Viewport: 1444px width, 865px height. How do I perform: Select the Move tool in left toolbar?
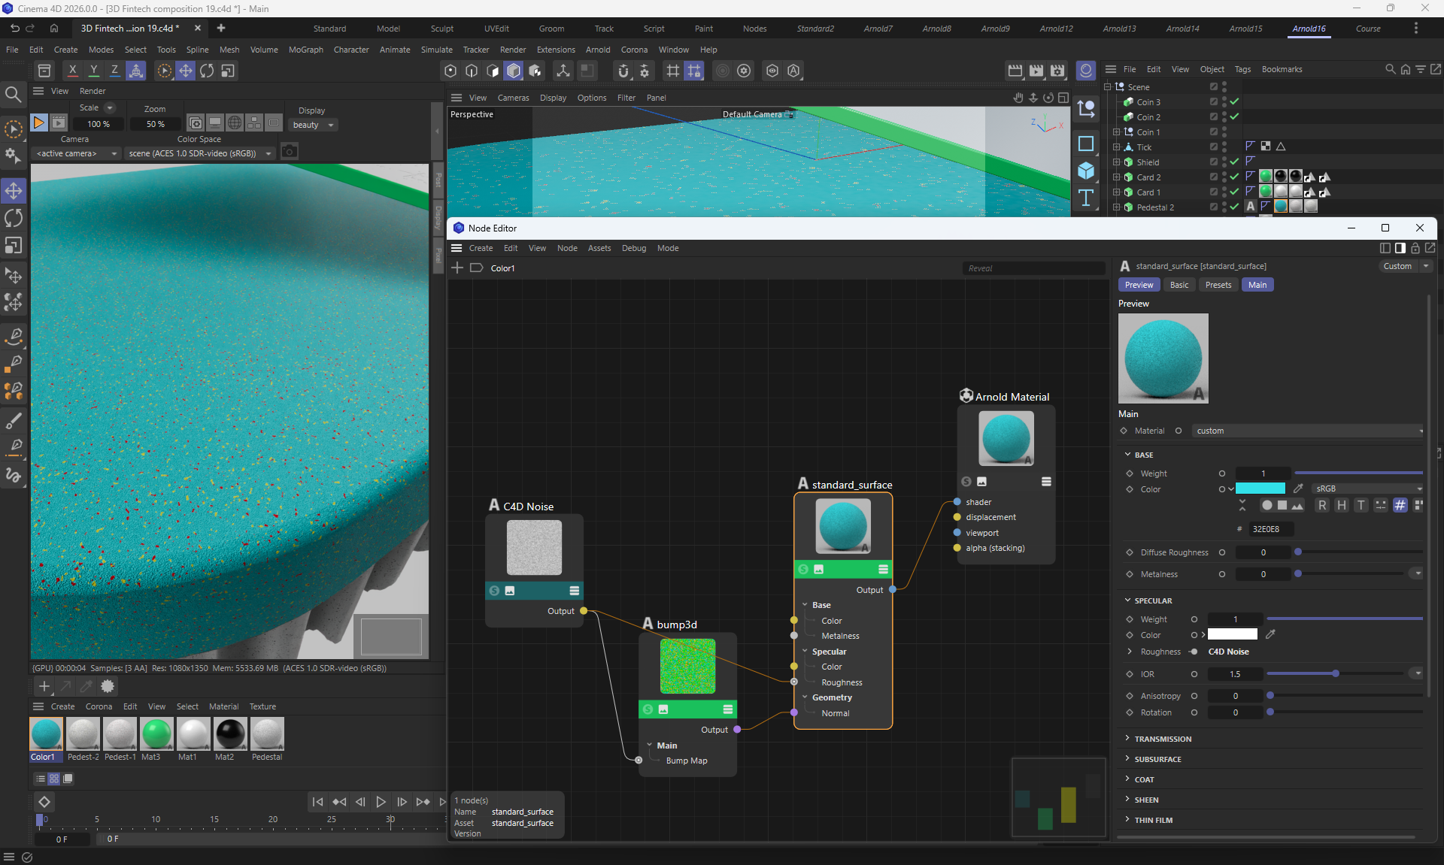[14, 191]
